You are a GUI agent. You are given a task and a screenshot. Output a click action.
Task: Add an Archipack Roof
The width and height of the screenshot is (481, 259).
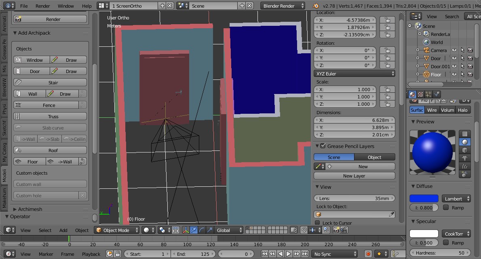click(x=50, y=150)
